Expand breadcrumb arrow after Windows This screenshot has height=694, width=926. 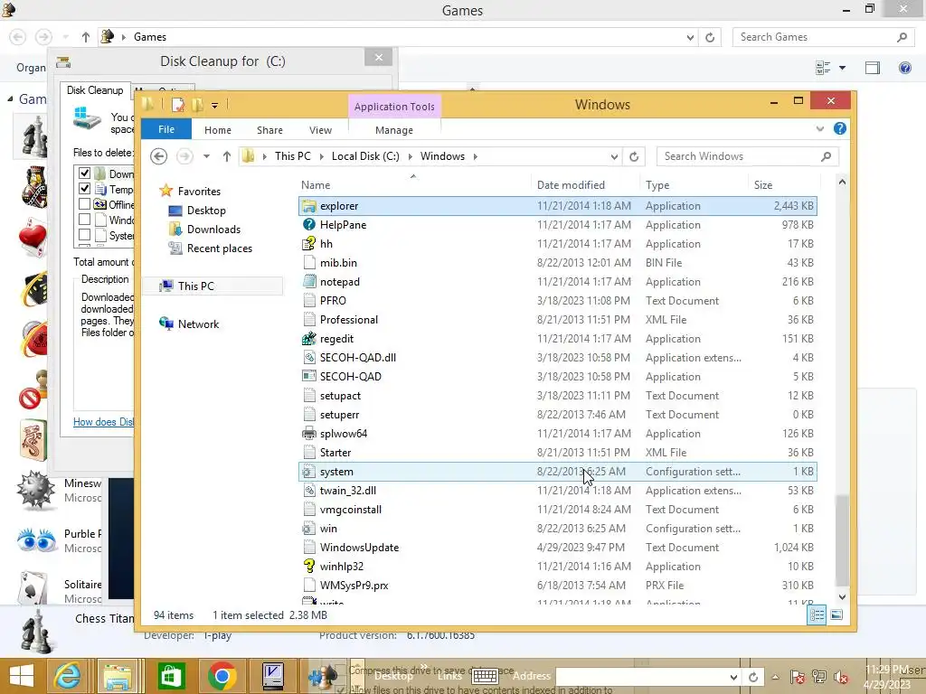click(x=475, y=156)
